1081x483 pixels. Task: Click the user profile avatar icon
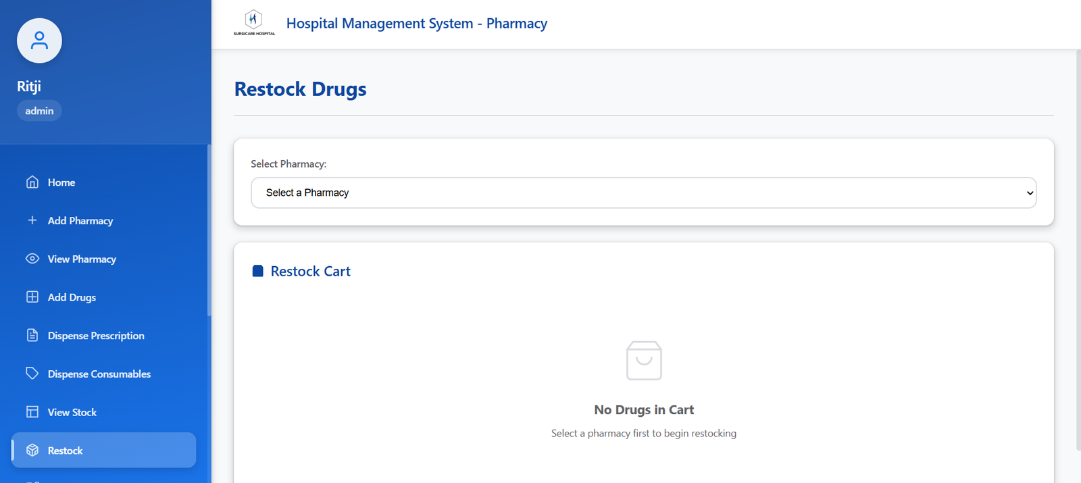pos(39,41)
